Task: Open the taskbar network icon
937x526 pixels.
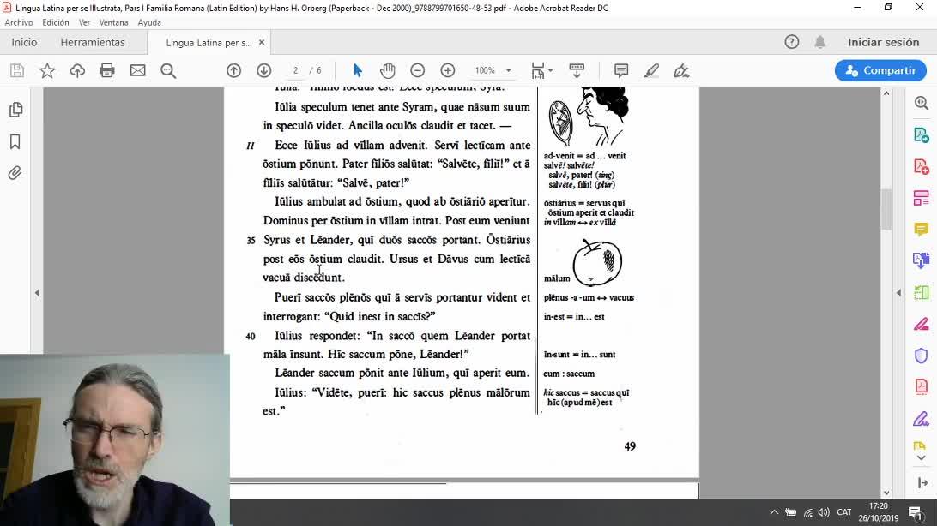Action: click(808, 512)
